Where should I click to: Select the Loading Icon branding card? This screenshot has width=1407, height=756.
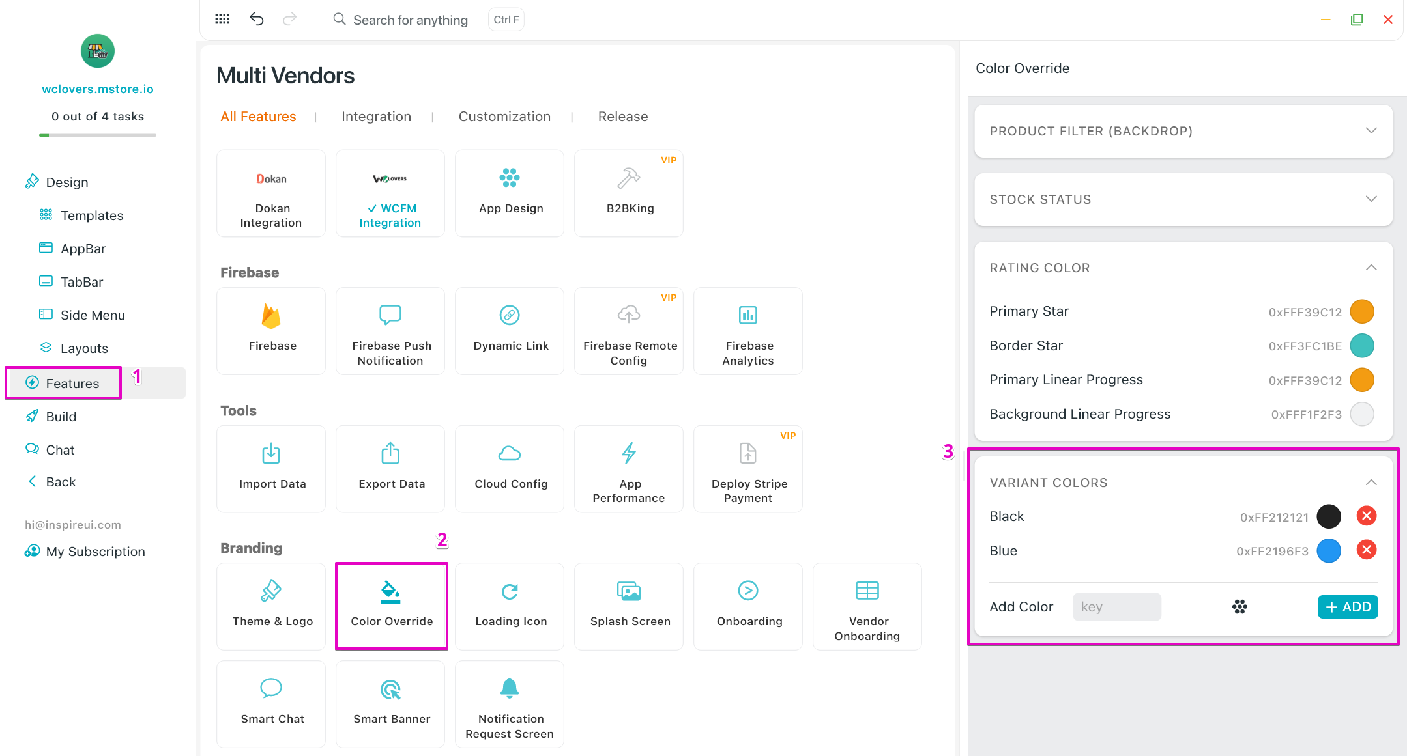coord(510,606)
